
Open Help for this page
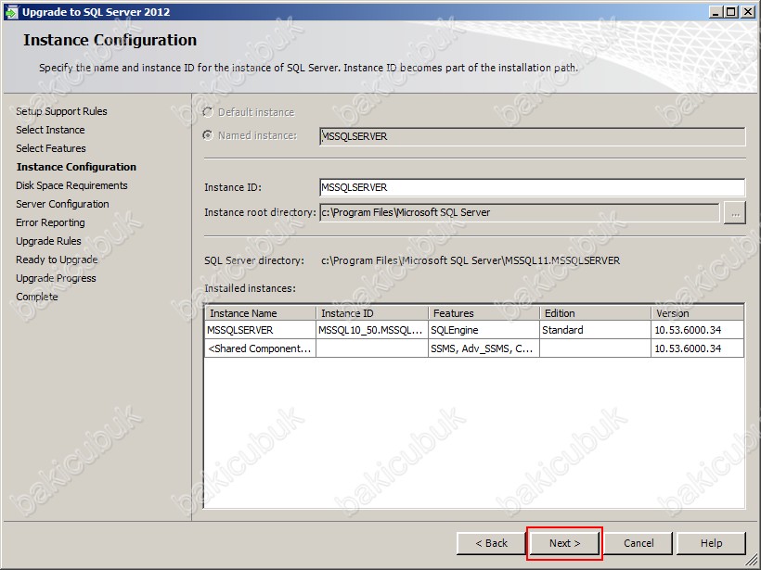tap(711, 543)
